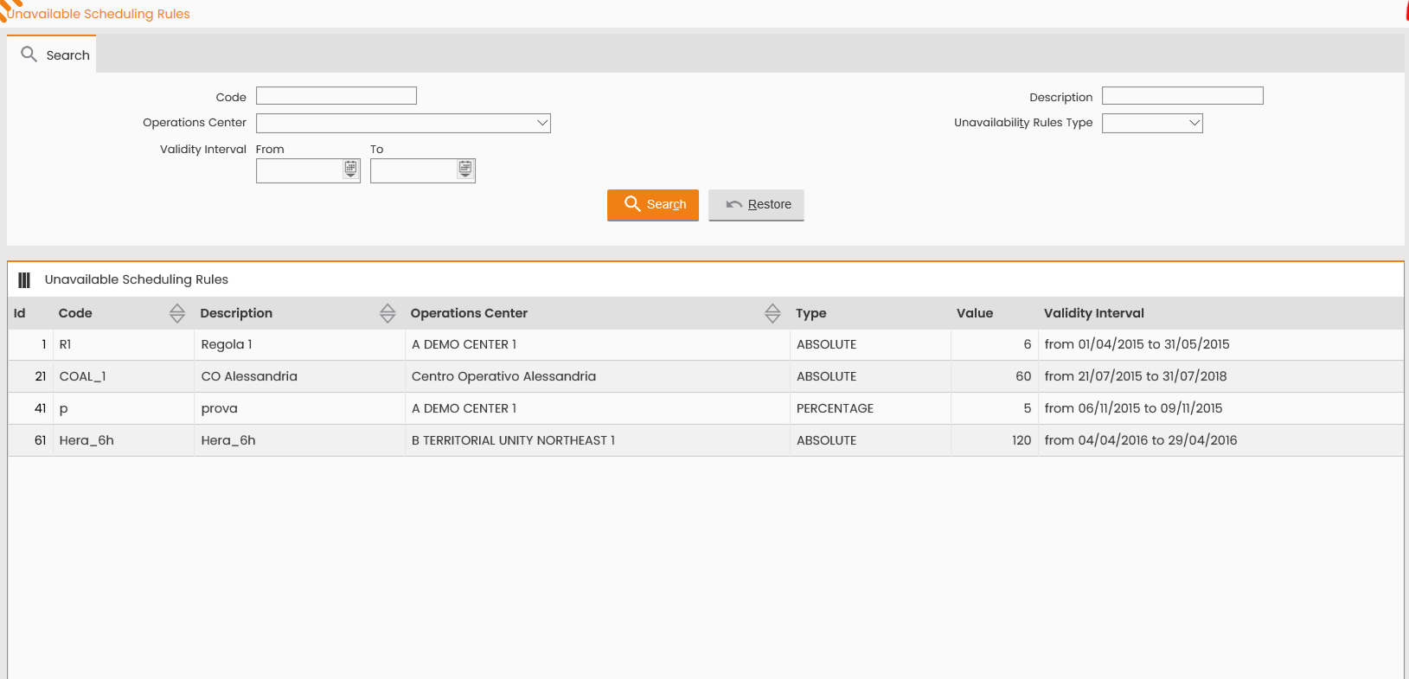Focus the Code input field

click(x=336, y=96)
